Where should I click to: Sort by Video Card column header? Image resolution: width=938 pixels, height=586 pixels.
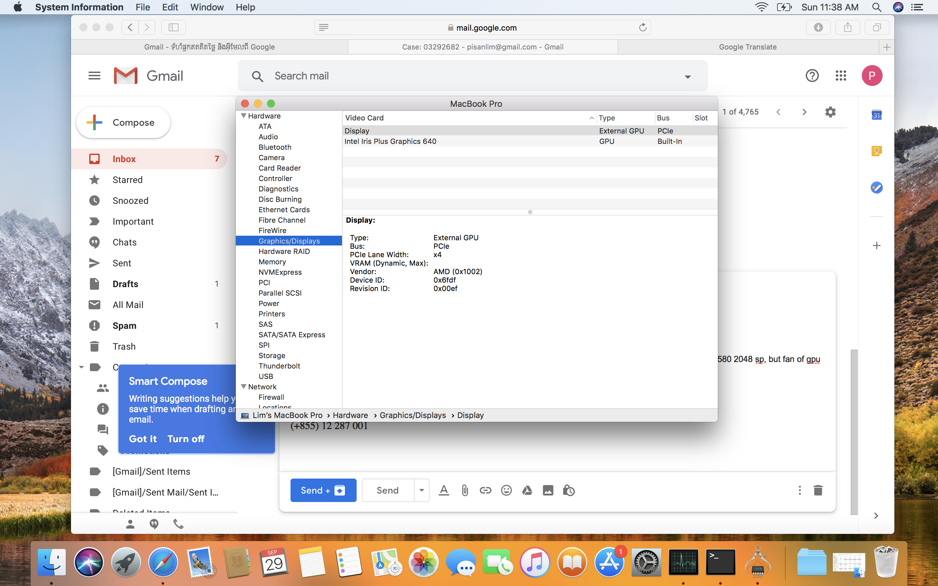[x=469, y=118]
